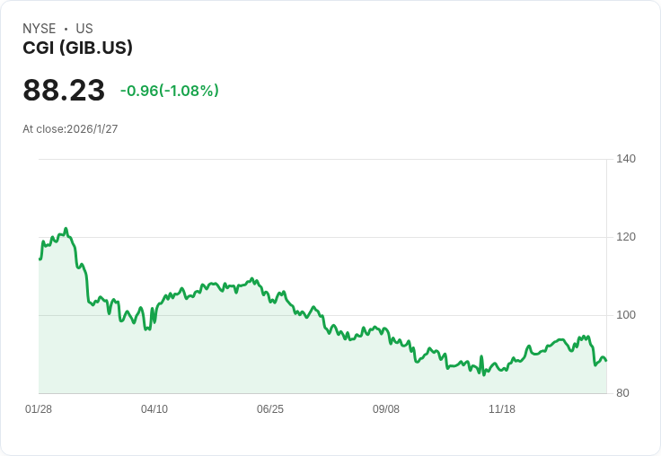Click the 100 y-axis label
This screenshot has height=456, width=661.
pos(626,315)
